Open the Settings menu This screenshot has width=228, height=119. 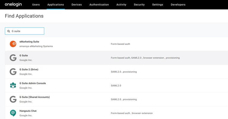pos(157,5)
